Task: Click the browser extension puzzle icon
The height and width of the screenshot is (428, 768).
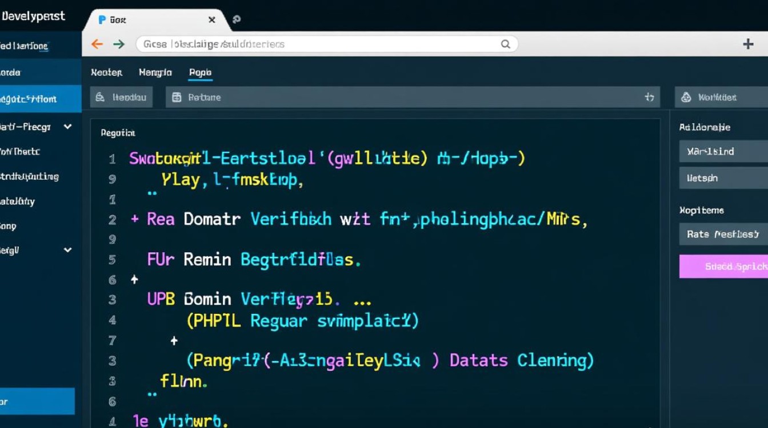Action: [x=236, y=19]
